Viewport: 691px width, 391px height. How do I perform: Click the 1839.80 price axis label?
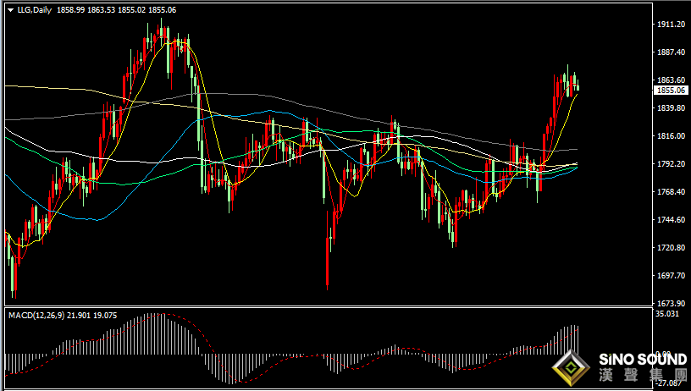672,107
